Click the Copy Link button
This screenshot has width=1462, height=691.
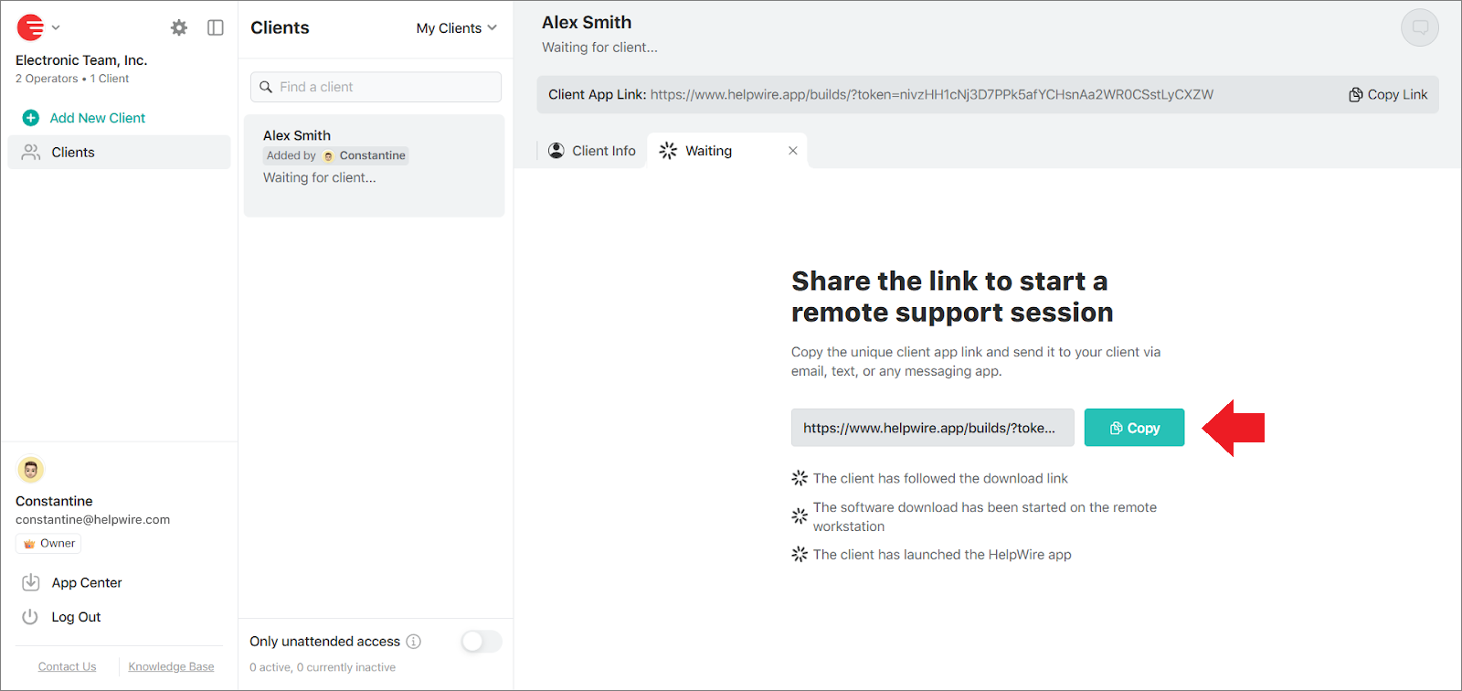point(1388,94)
